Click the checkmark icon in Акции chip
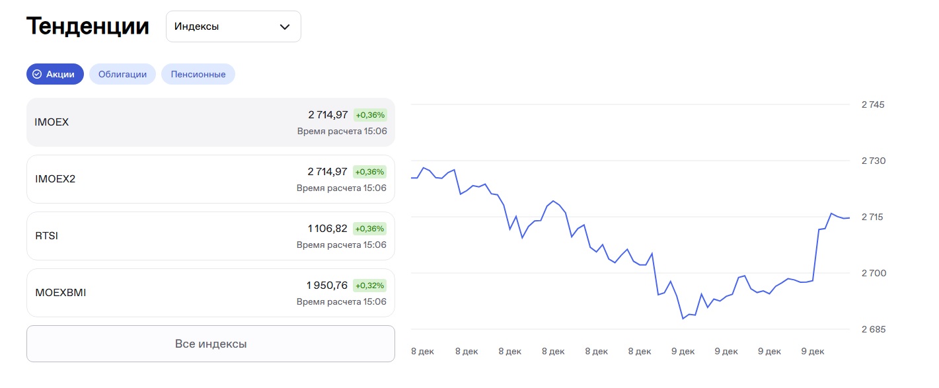939x388 pixels. click(x=37, y=74)
